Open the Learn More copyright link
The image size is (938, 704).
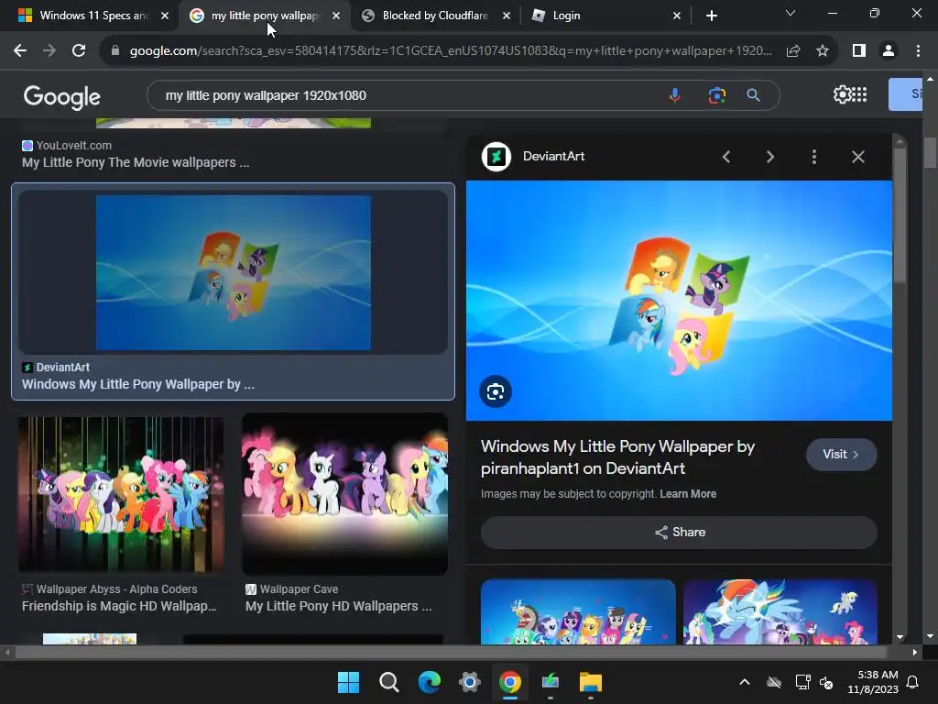pos(688,494)
